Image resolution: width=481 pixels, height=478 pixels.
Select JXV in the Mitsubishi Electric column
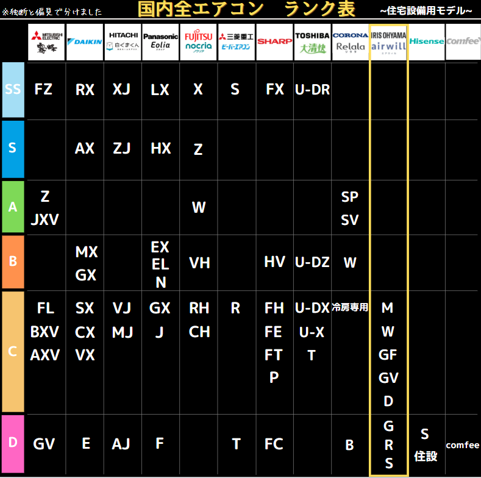tap(45, 219)
